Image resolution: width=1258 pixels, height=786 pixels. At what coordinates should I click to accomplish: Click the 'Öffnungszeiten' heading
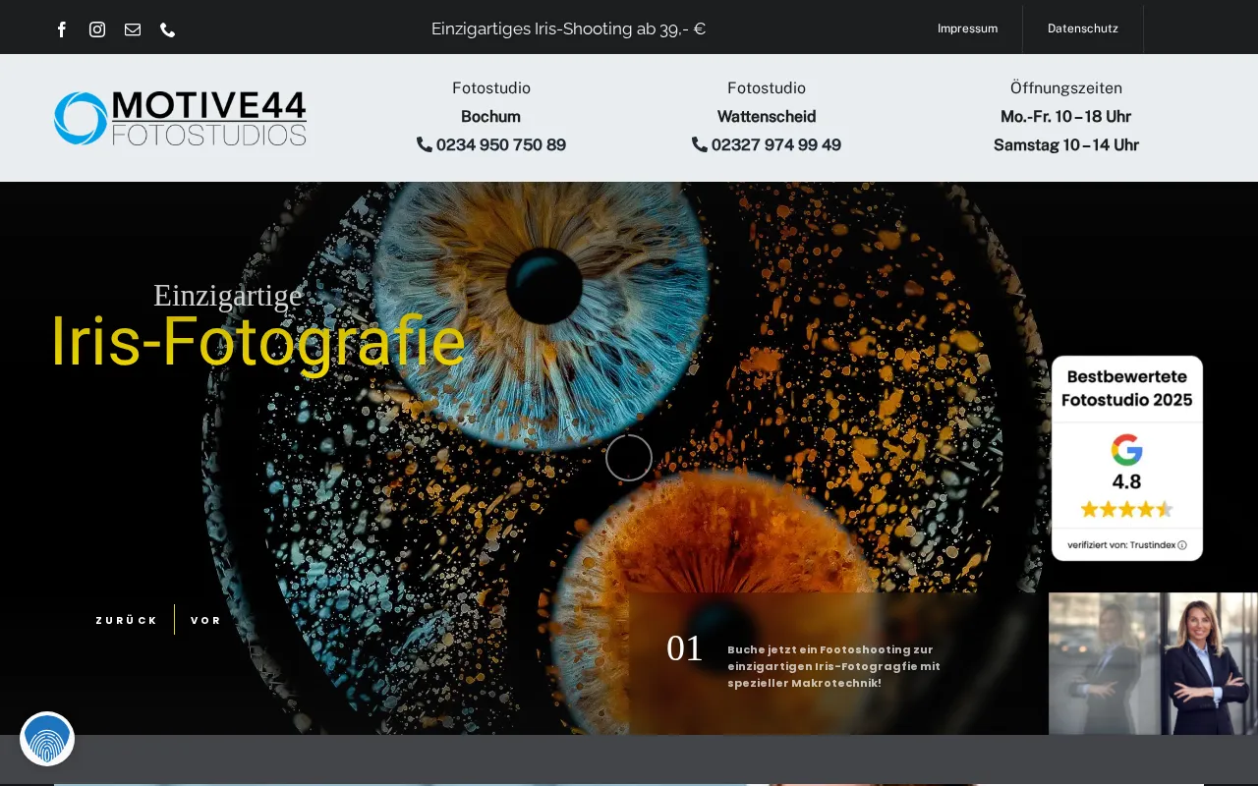pos(1066,88)
